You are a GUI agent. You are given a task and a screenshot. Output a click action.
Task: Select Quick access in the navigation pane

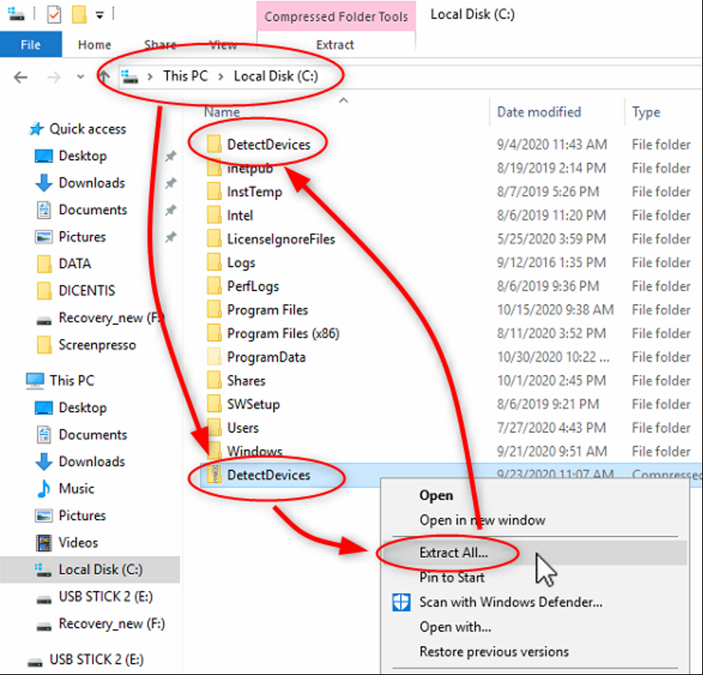(x=87, y=130)
